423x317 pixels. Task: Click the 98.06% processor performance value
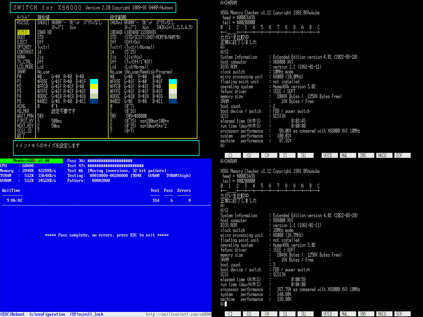point(285,131)
